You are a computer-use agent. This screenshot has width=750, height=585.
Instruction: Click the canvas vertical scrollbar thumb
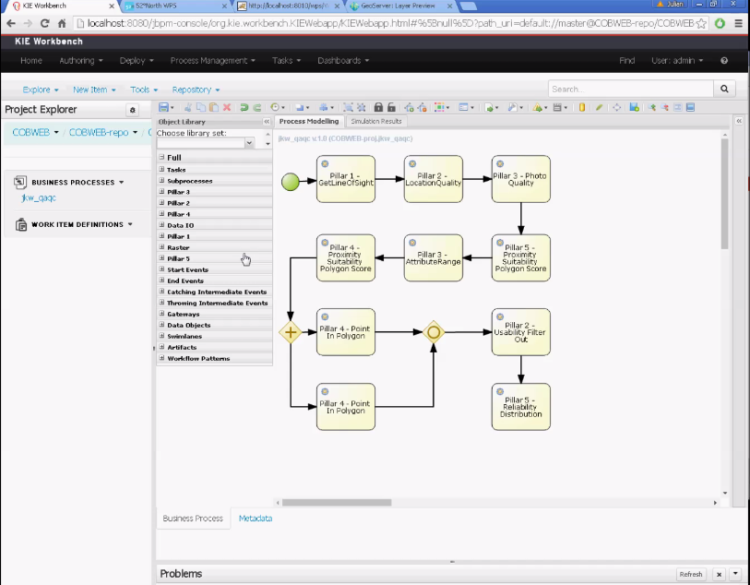[x=725, y=194]
